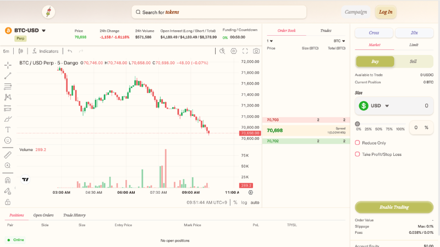Open order book BTC unit dropdown
The height and width of the screenshot is (247, 440).
click(x=339, y=41)
